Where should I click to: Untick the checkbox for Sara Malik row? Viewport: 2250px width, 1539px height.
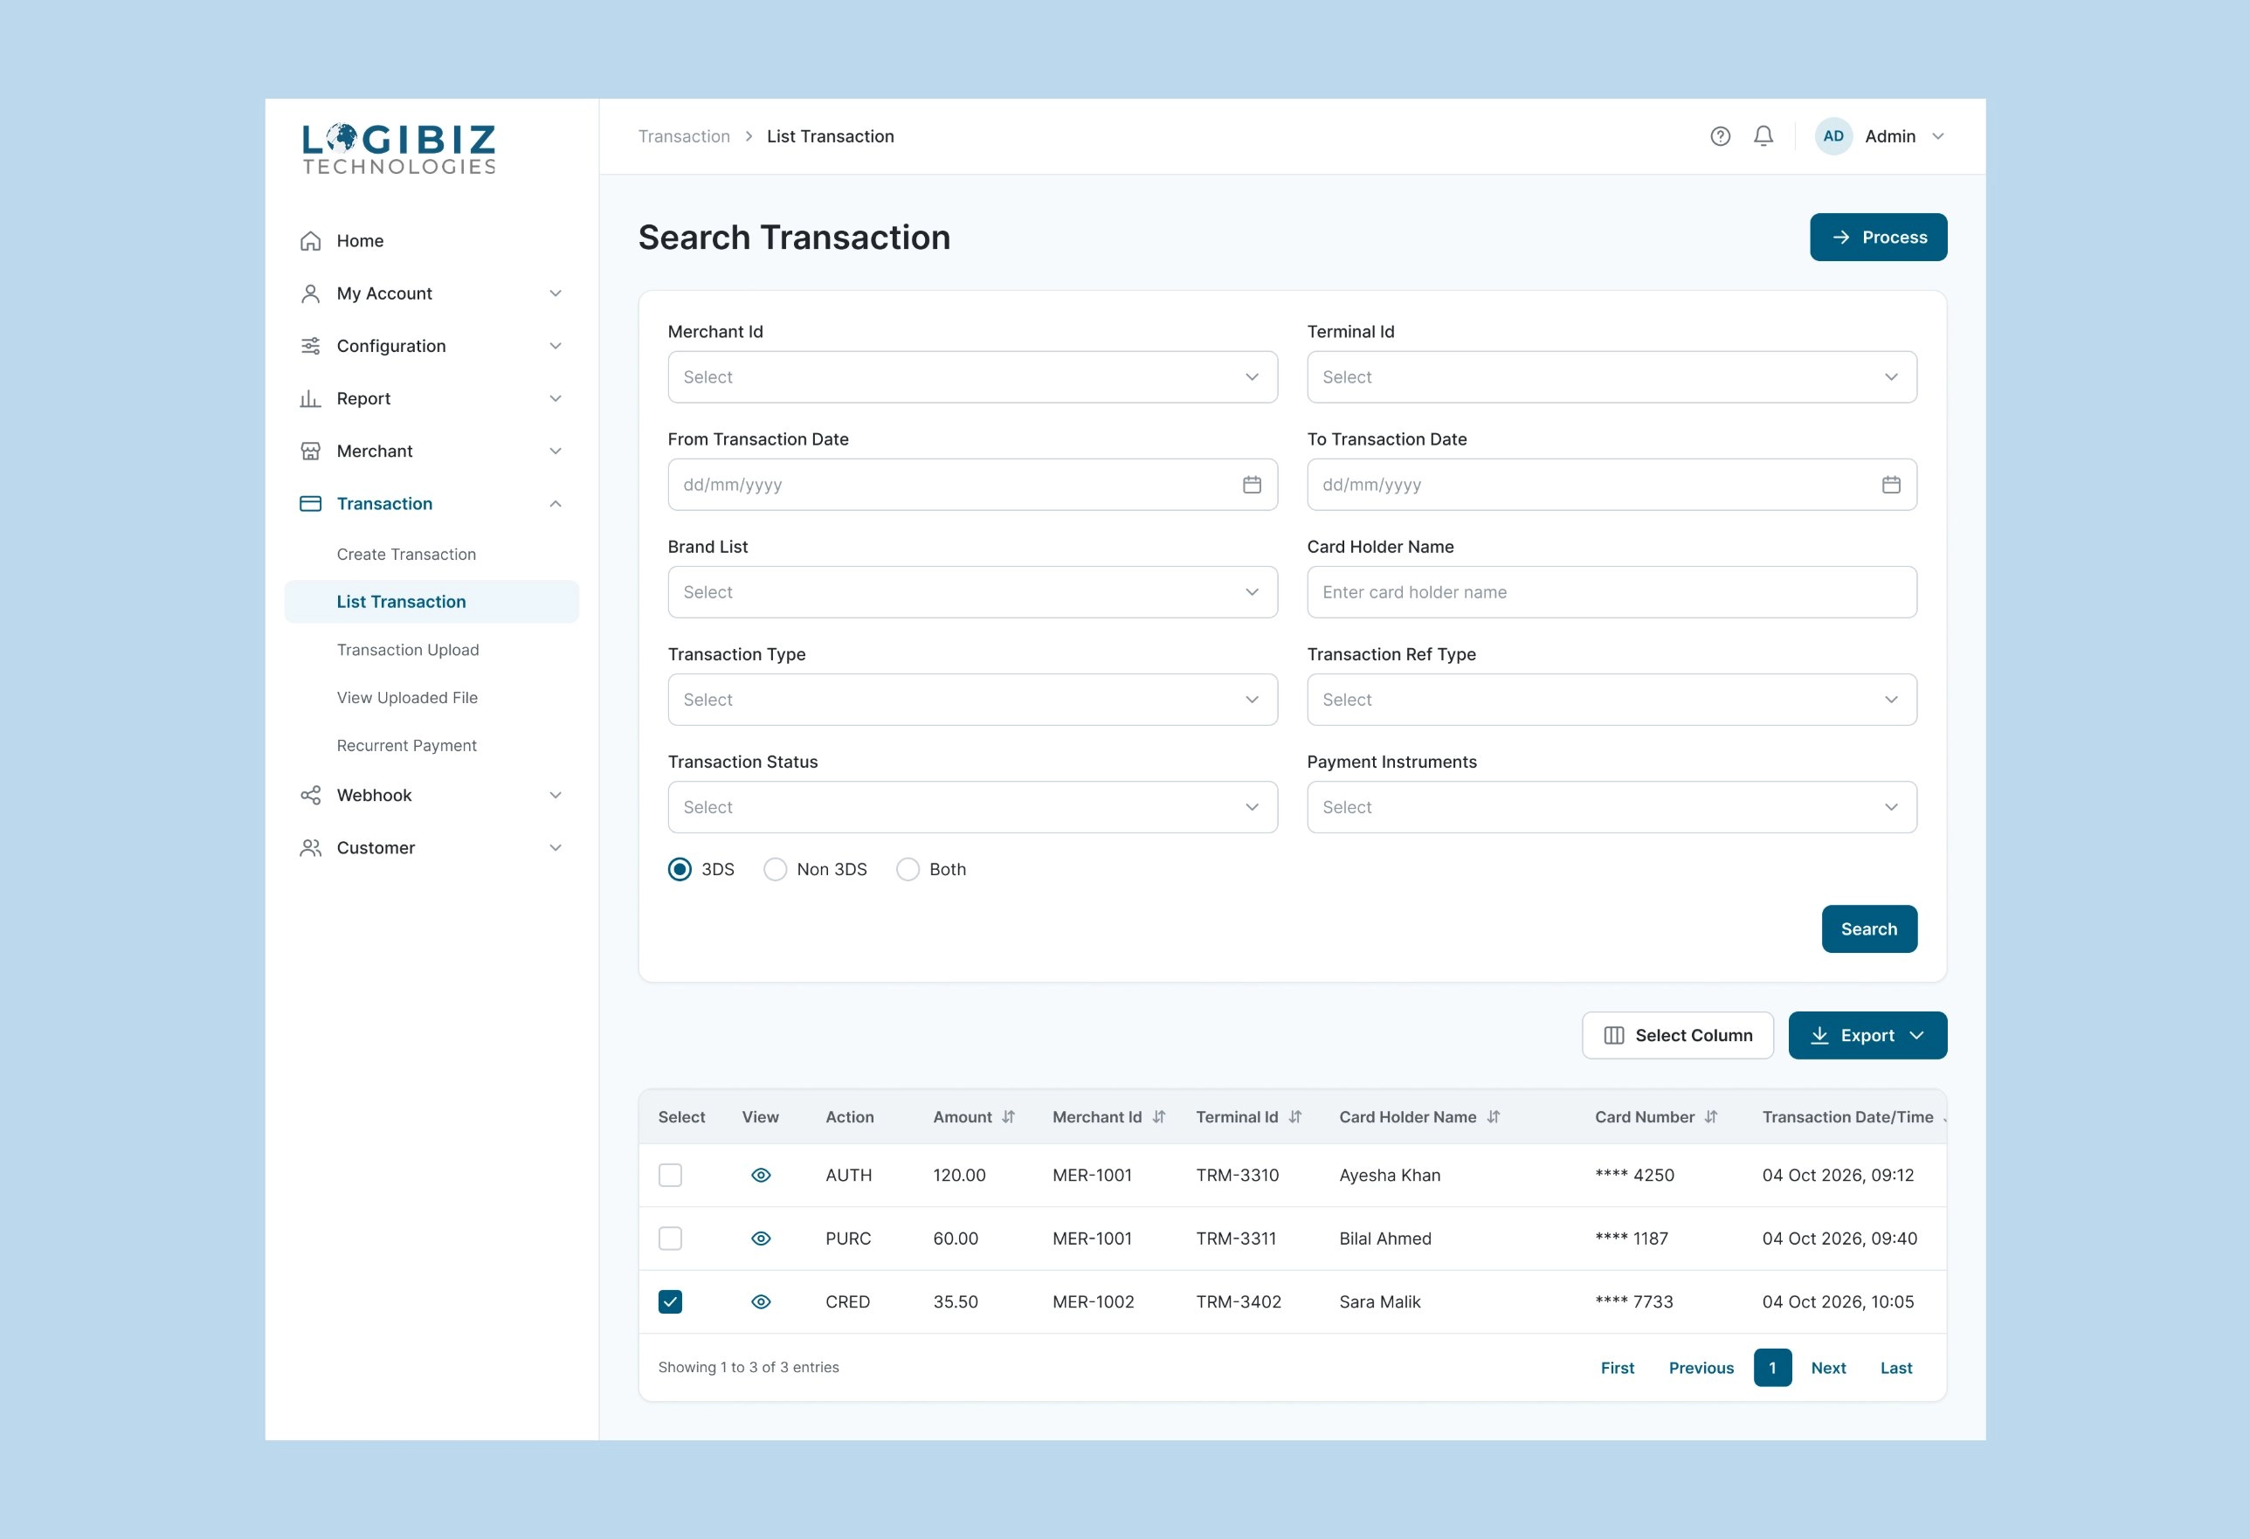(670, 1301)
